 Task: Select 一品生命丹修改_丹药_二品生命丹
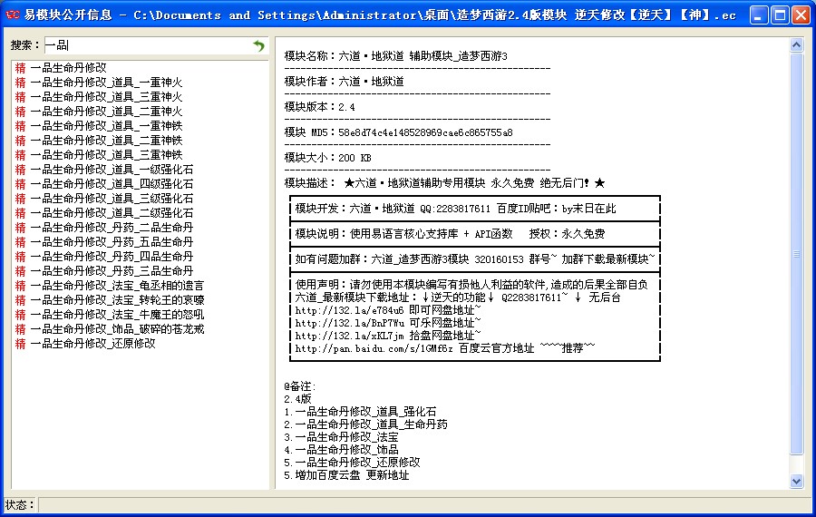click(x=112, y=228)
